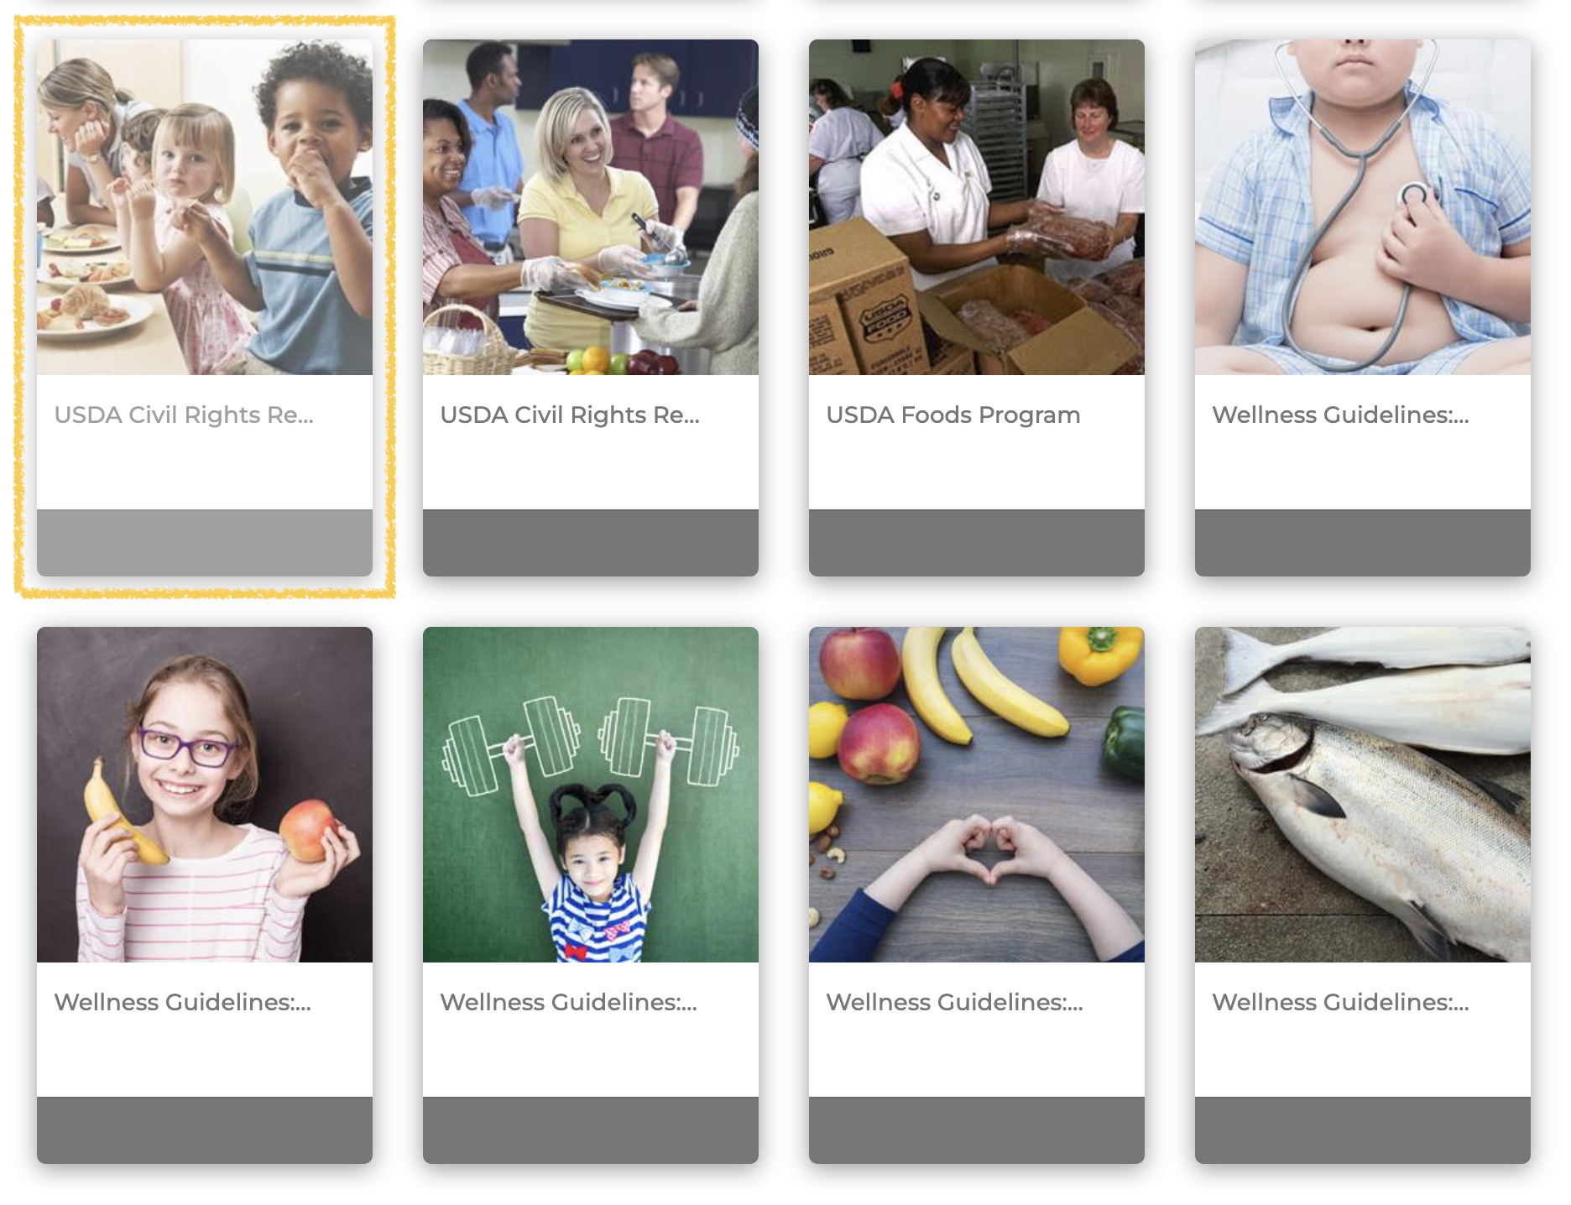The width and height of the screenshot is (1571, 1205).
Task: Click Wellness Guidelines title under heart hands photo
Action: 954,1002
